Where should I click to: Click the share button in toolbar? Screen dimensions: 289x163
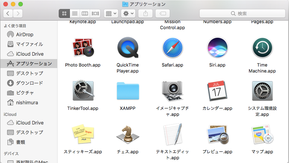click(x=145, y=13)
